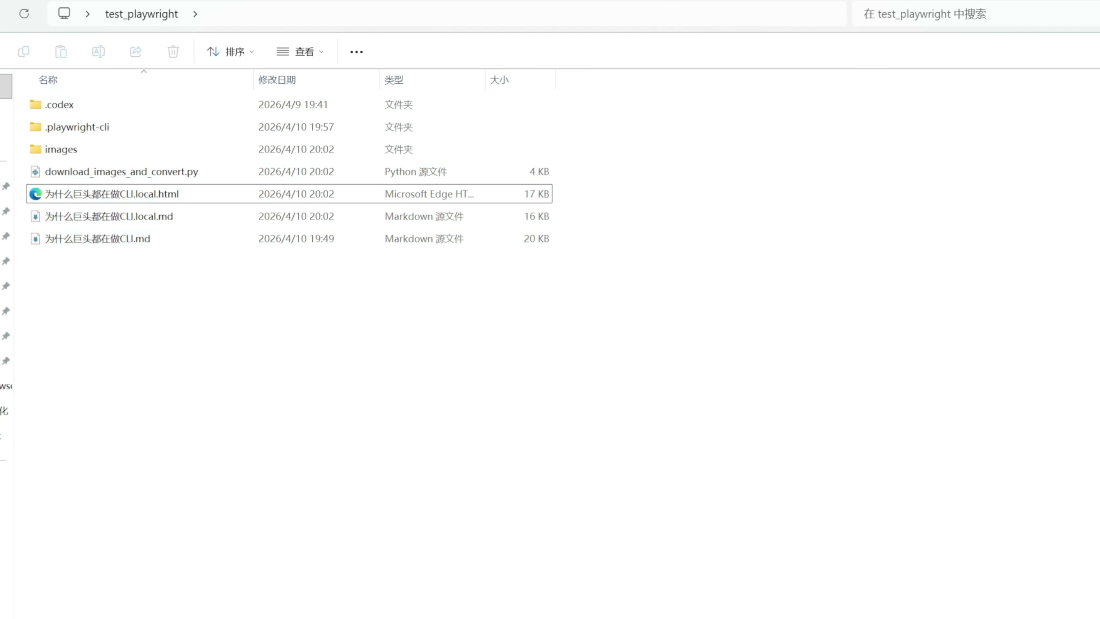Expand chevron after test_playwright breadcrumb
This screenshot has height=619, width=1100.
click(195, 14)
